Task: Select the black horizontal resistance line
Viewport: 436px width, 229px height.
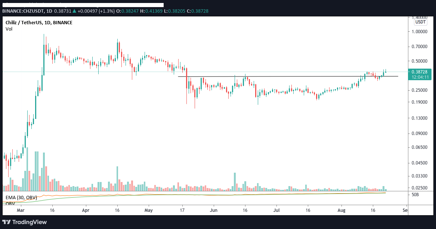Action: [288, 76]
